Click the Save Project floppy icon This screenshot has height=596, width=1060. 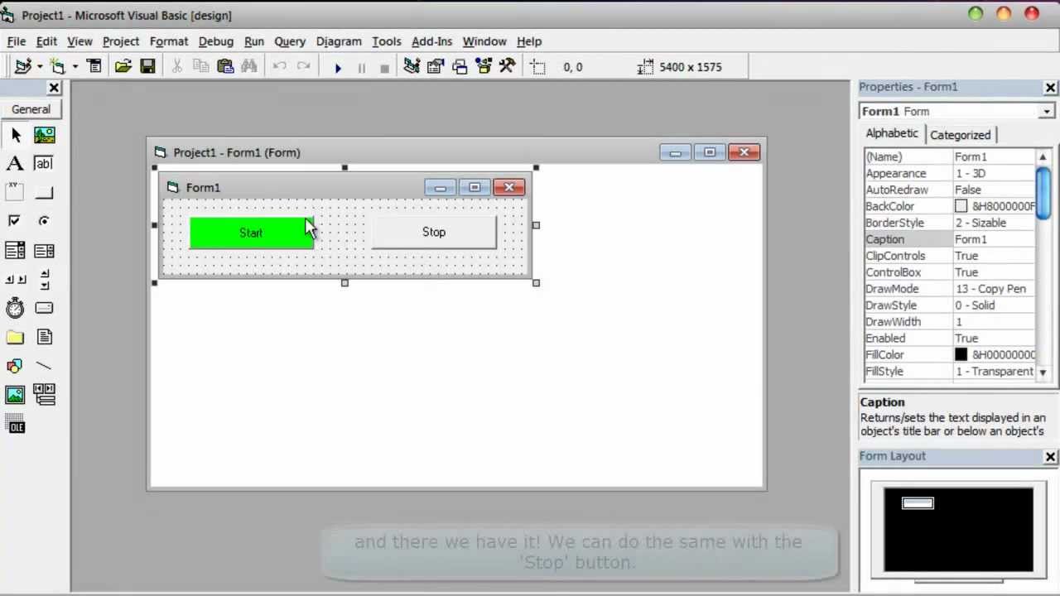(147, 67)
